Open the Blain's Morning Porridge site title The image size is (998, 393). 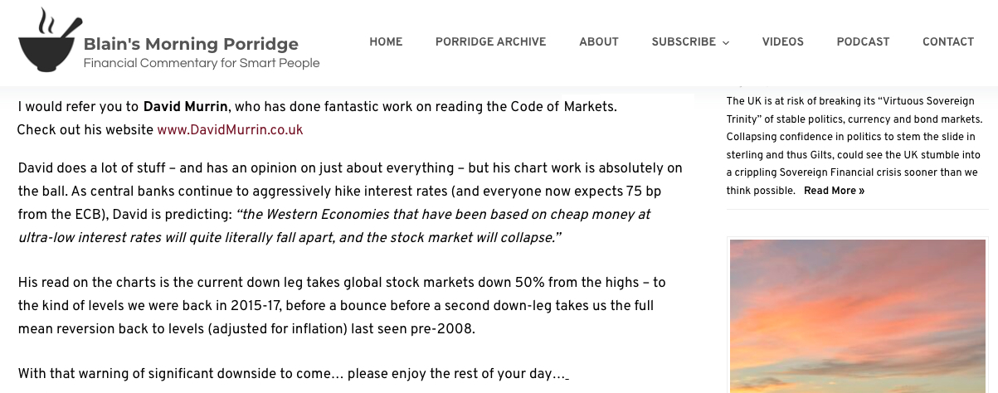(x=191, y=44)
